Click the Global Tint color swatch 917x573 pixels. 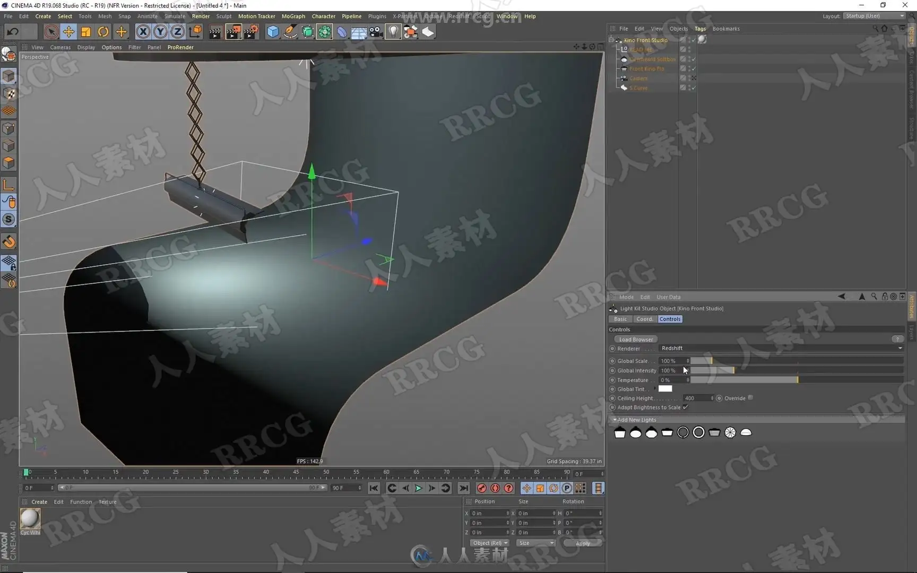(x=665, y=389)
